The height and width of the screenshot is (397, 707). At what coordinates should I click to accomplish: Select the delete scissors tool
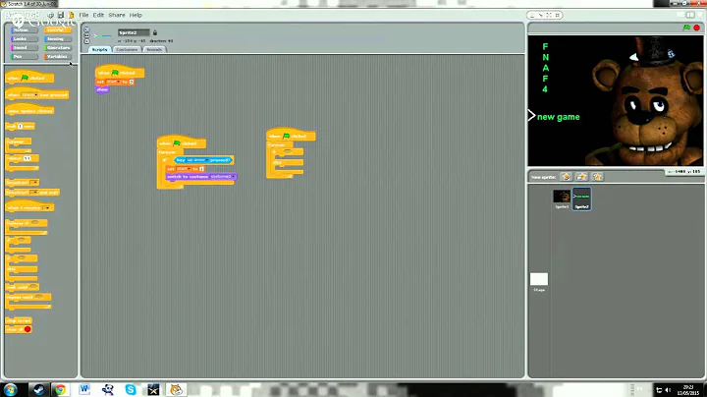(541, 15)
